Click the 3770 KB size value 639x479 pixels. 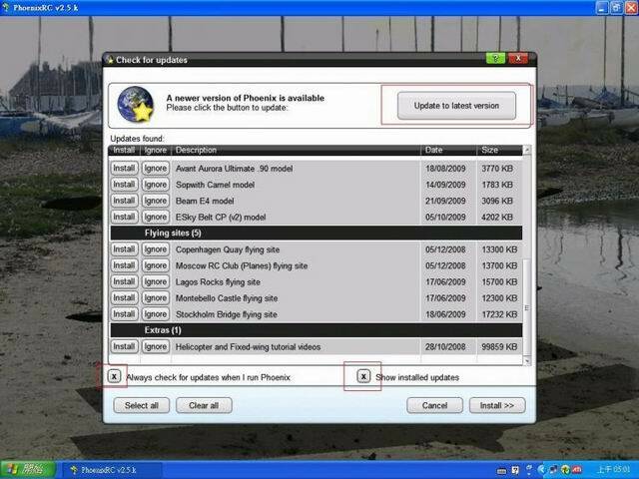point(497,169)
